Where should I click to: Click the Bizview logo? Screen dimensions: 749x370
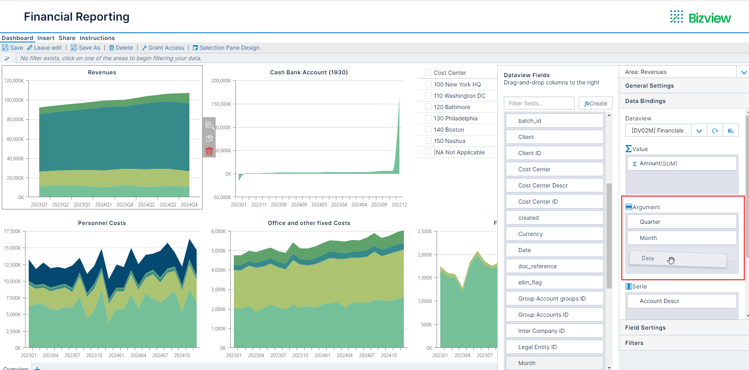pos(700,17)
